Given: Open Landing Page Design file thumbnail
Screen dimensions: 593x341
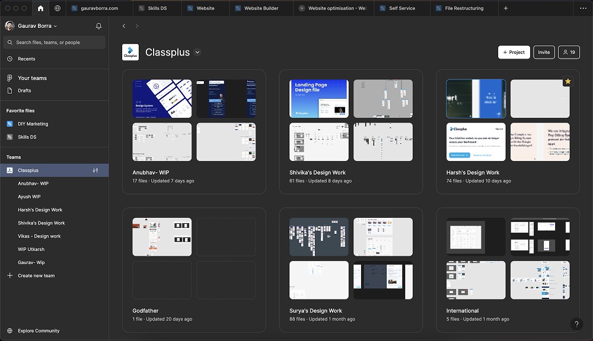Looking at the screenshot, I should click(x=319, y=98).
